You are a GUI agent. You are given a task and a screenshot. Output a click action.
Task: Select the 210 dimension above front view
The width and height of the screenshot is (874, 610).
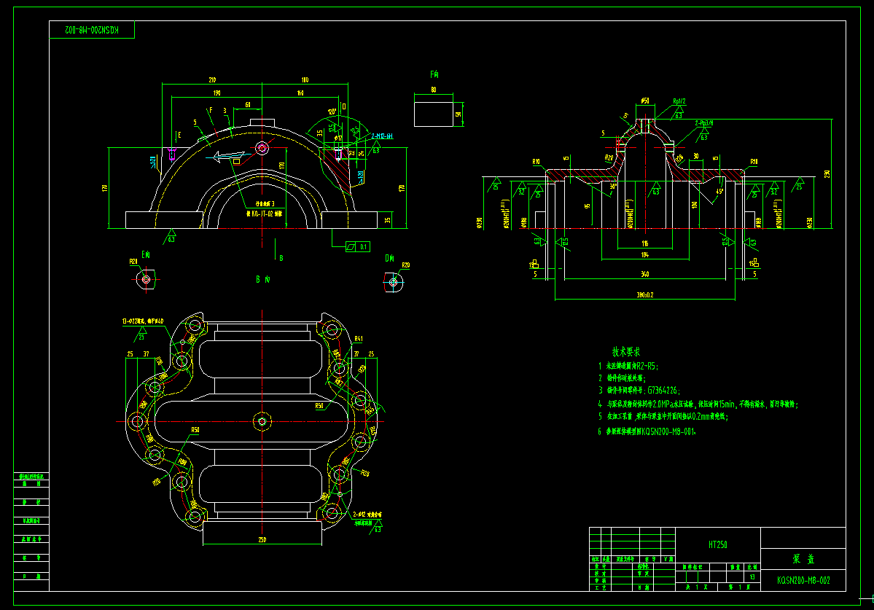pos(212,79)
